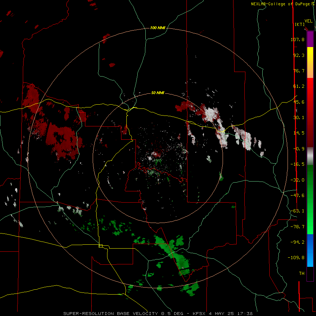316x316 pixels.
Task: Click the -109.8 velocity scale value
Action: click(x=296, y=258)
